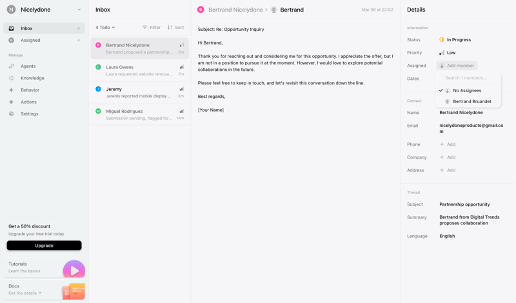Open the In Progress status dropdown
The image size is (516, 303).
(x=455, y=39)
